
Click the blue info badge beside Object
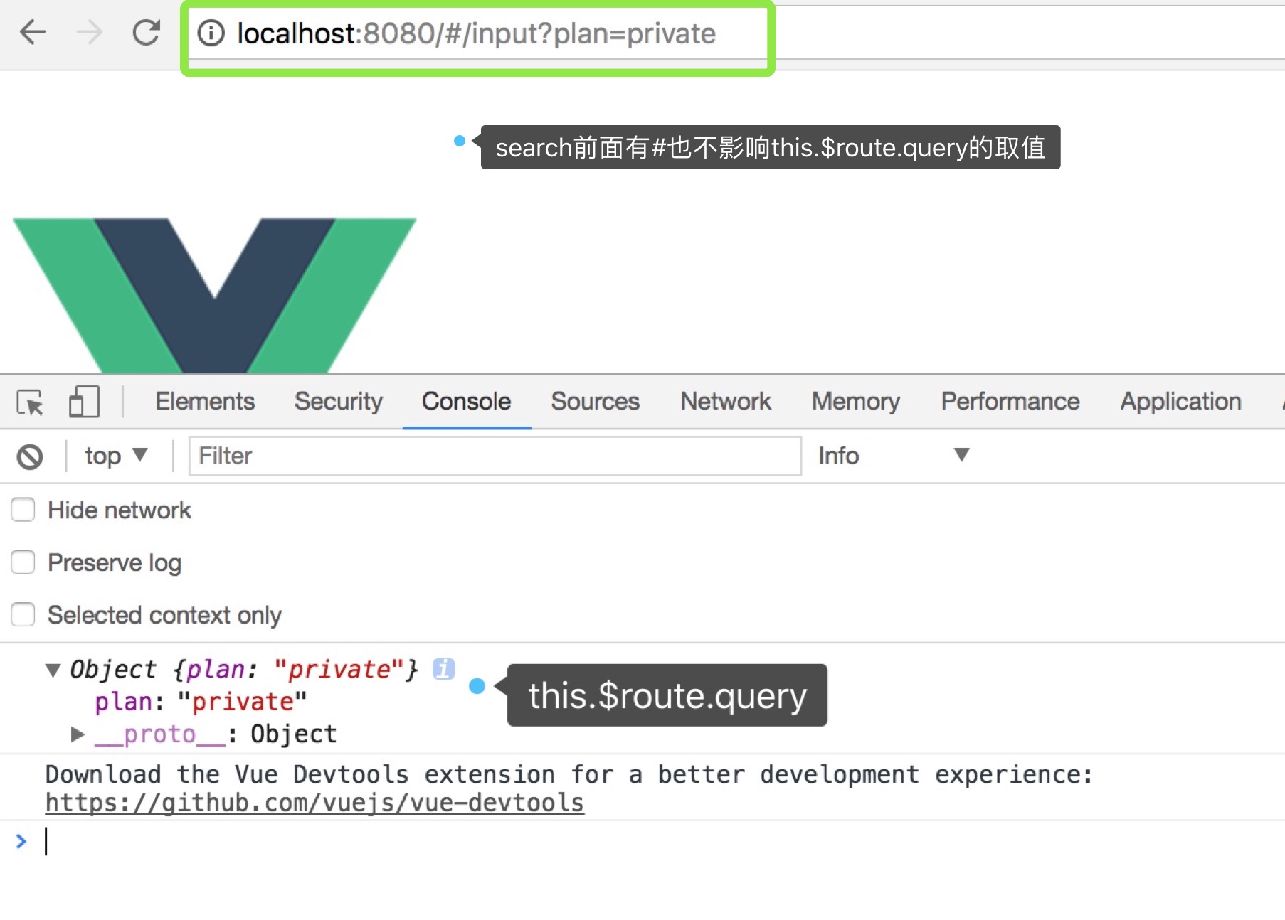pos(443,669)
